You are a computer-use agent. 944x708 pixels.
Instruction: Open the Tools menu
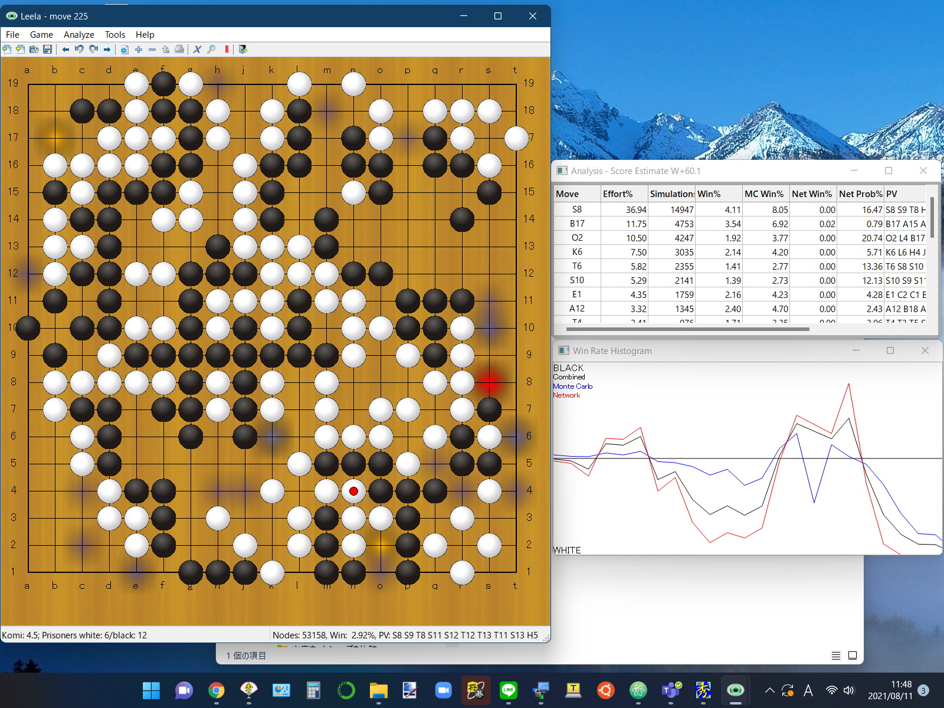tap(115, 35)
